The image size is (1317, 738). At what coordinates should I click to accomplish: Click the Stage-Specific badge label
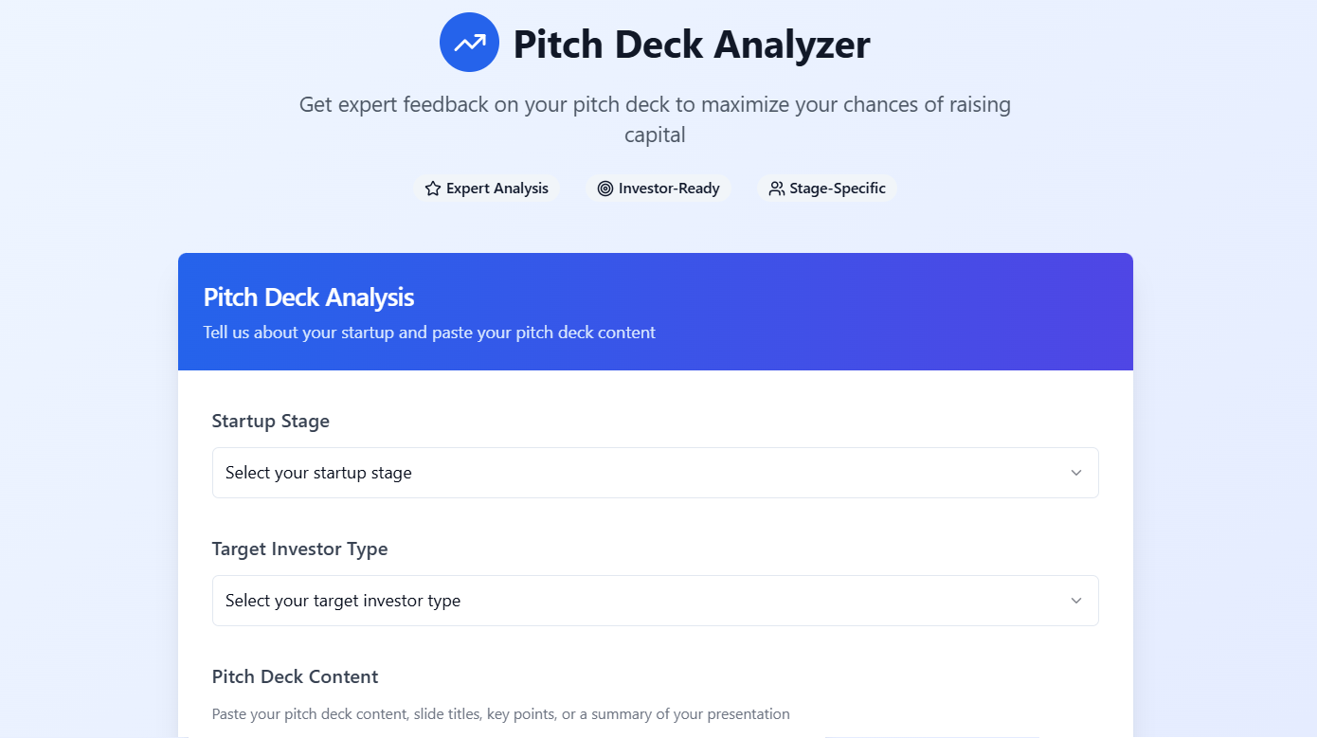[x=838, y=189]
